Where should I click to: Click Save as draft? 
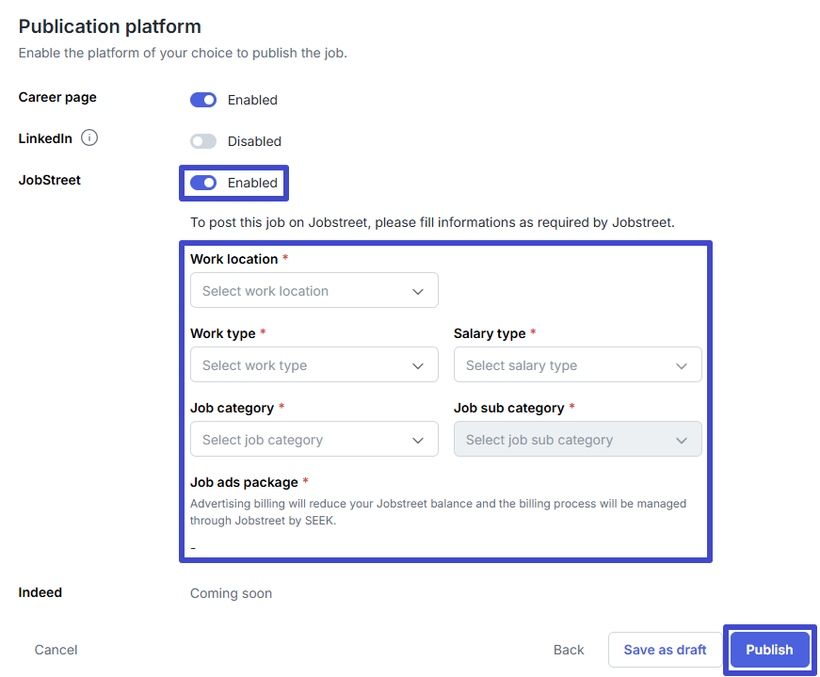coord(665,650)
